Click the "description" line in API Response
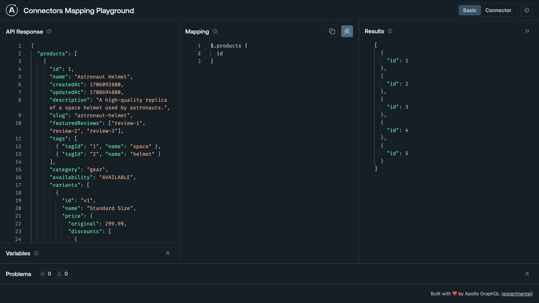The image size is (539, 303). [x=109, y=104]
